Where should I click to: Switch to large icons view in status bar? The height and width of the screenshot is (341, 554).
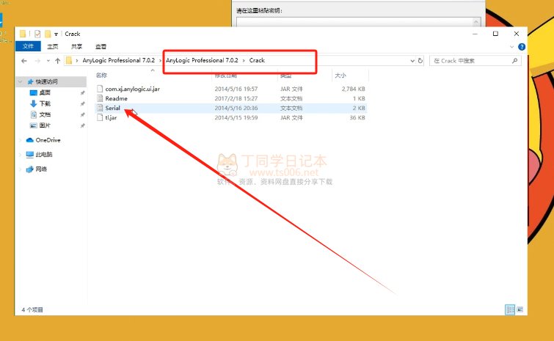[520, 309]
